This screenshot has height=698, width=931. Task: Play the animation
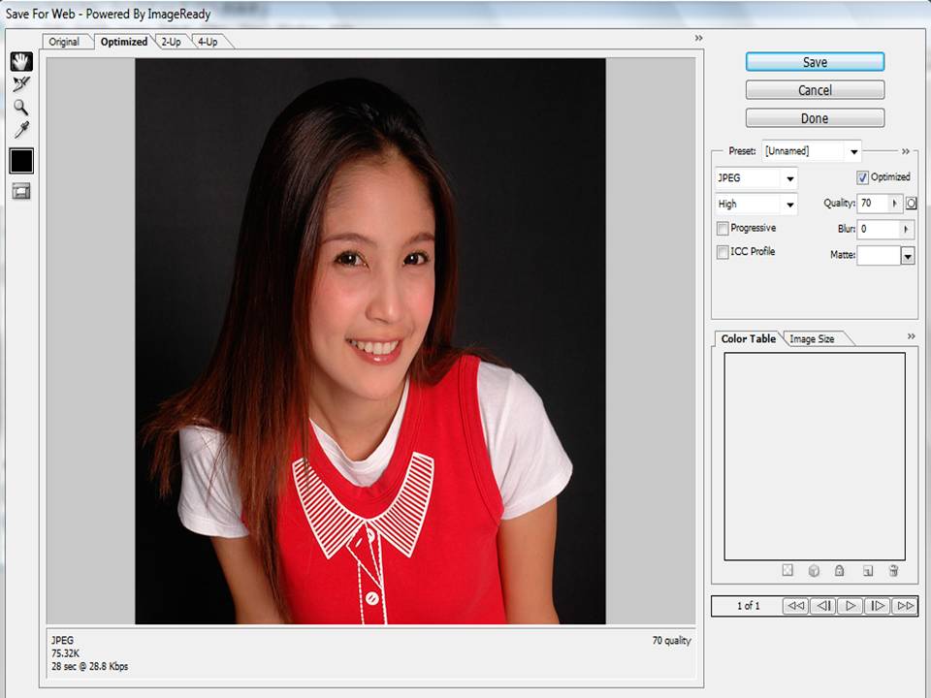click(x=851, y=606)
